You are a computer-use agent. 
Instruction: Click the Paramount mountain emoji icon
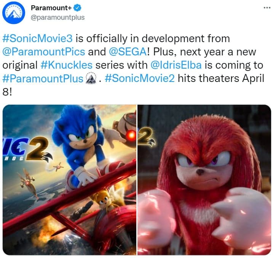[x=91, y=79]
